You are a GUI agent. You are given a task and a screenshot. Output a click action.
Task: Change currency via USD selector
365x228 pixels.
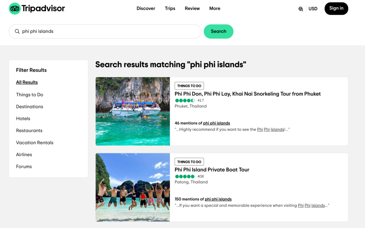point(313,9)
